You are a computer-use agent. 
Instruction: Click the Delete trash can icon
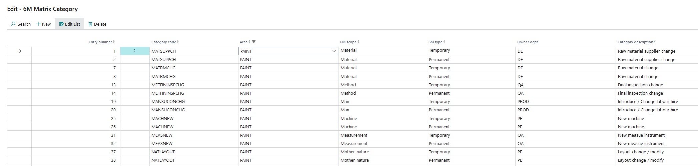point(90,24)
